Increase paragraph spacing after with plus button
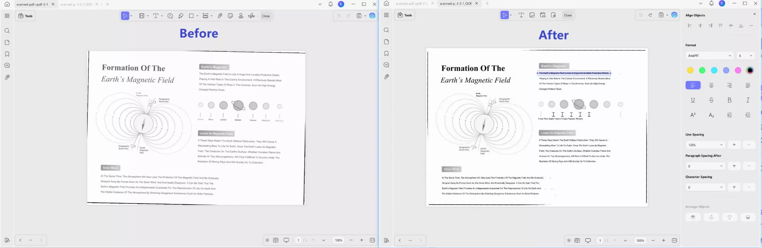The width and height of the screenshot is (762, 248). [734, 166]
